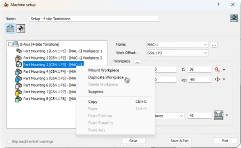Click the red position pick icon beside Z
The width and height of the screenshot is (241, 148).
[x=217, y=70]
